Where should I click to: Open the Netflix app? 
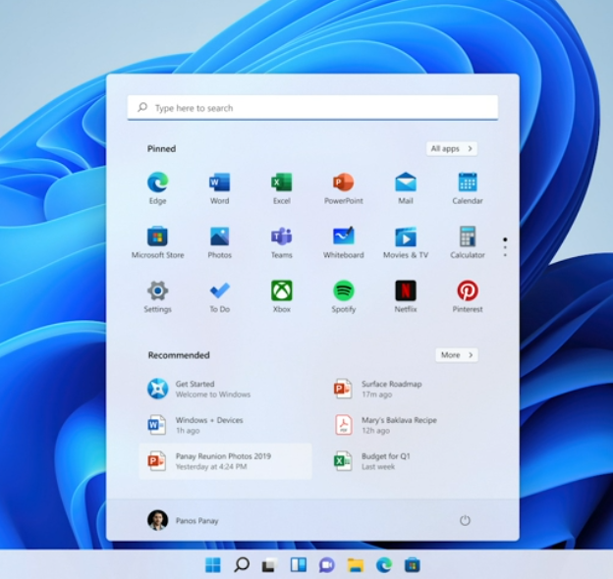click(406, 296)
